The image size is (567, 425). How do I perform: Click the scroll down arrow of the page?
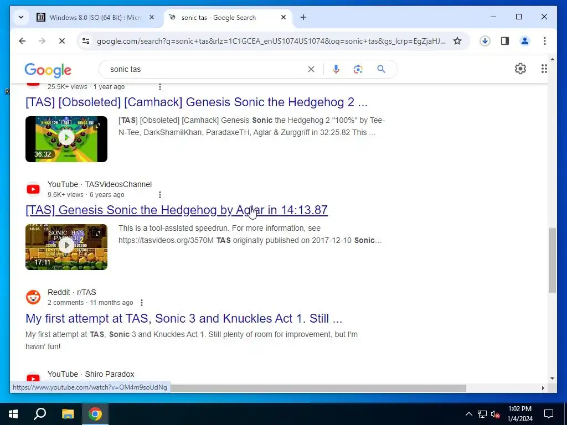(552, 379)
